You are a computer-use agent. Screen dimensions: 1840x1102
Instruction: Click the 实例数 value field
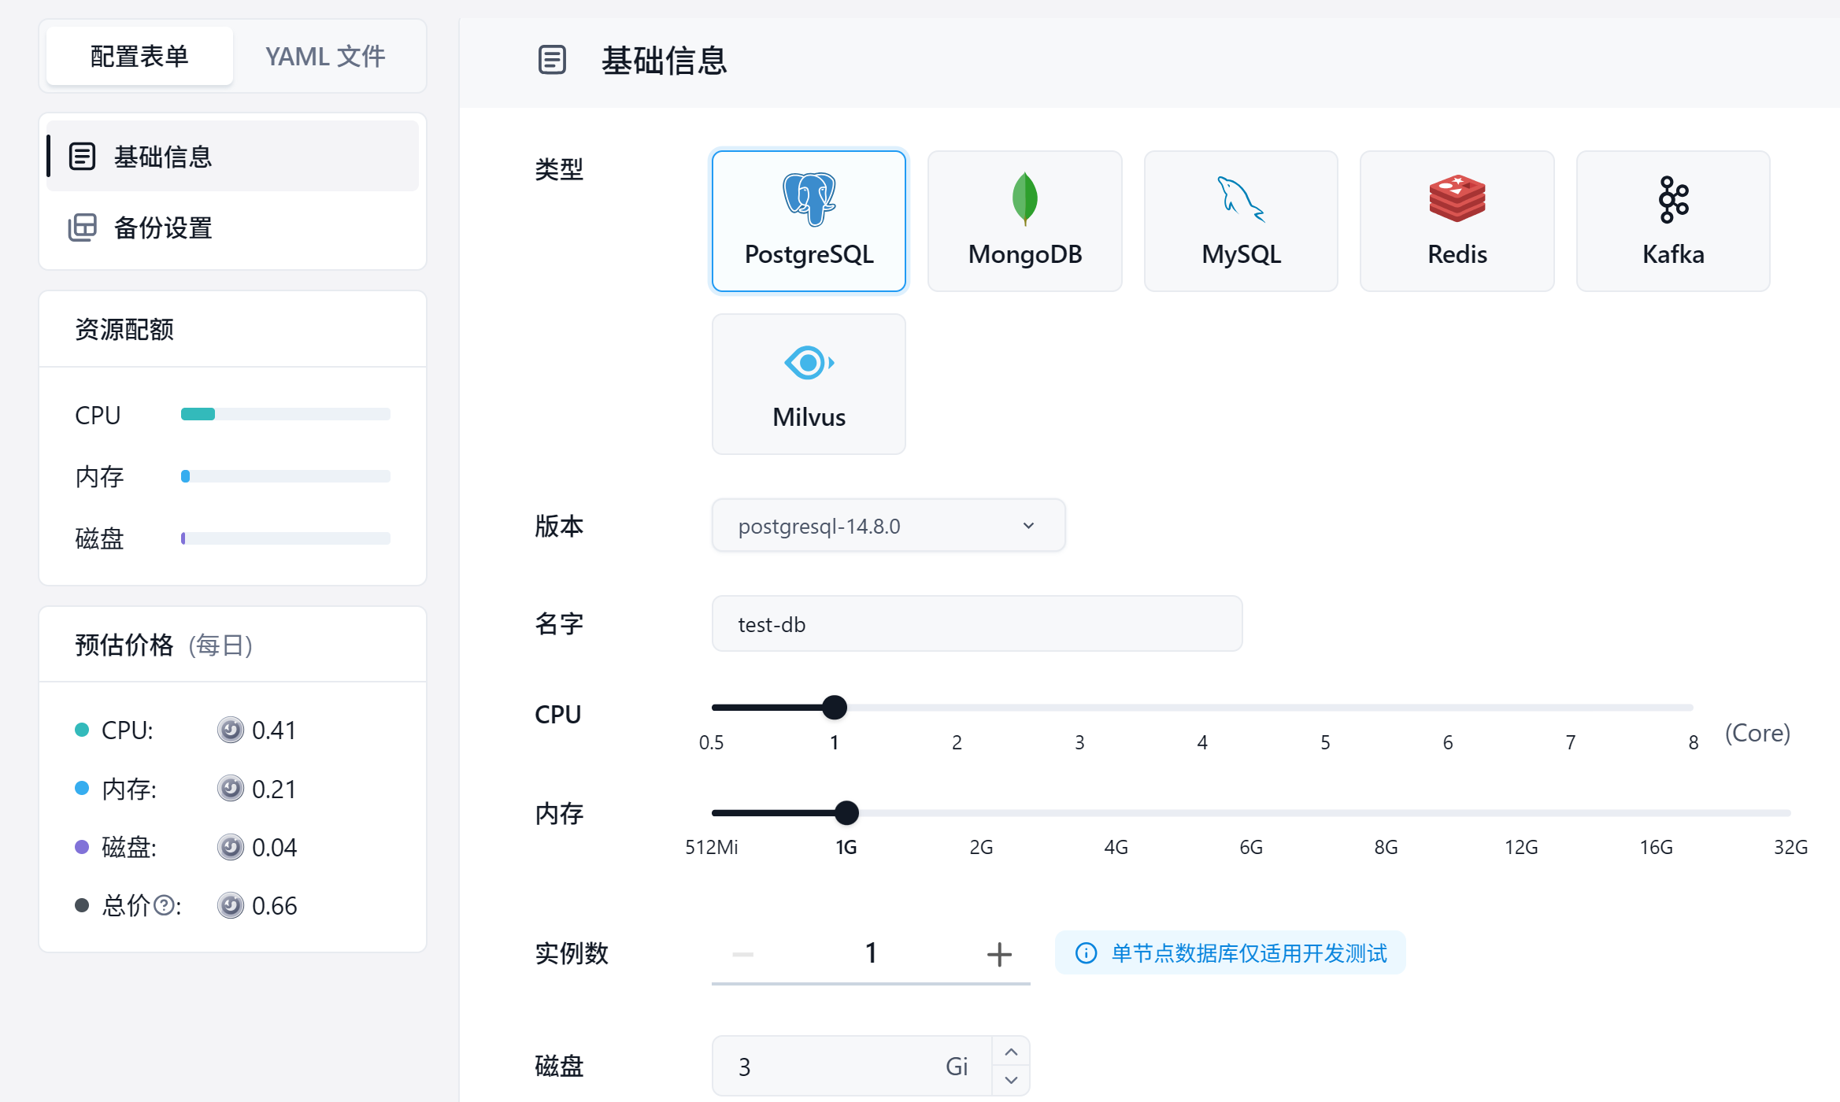[871, 953]
